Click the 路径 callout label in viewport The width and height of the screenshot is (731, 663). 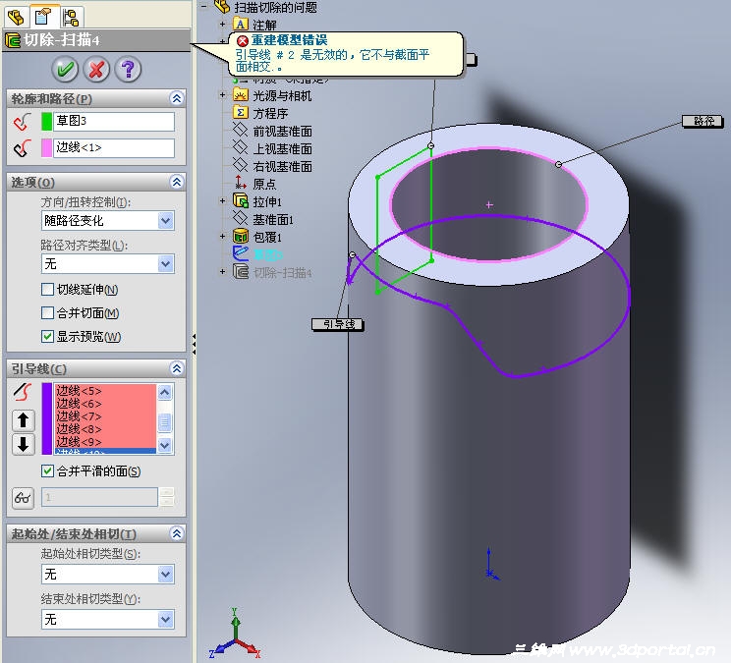pyautogui.click(x=703, y=121)
